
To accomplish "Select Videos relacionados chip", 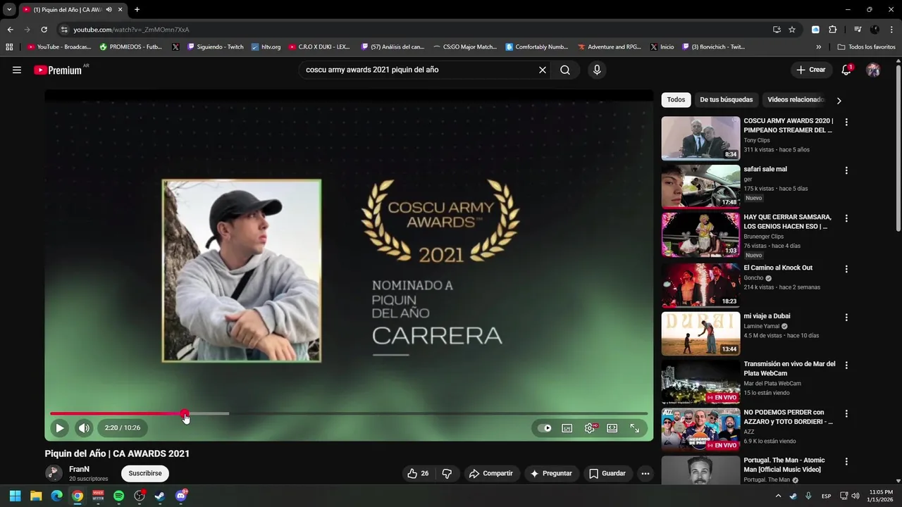I will click(x=796, y=100).
